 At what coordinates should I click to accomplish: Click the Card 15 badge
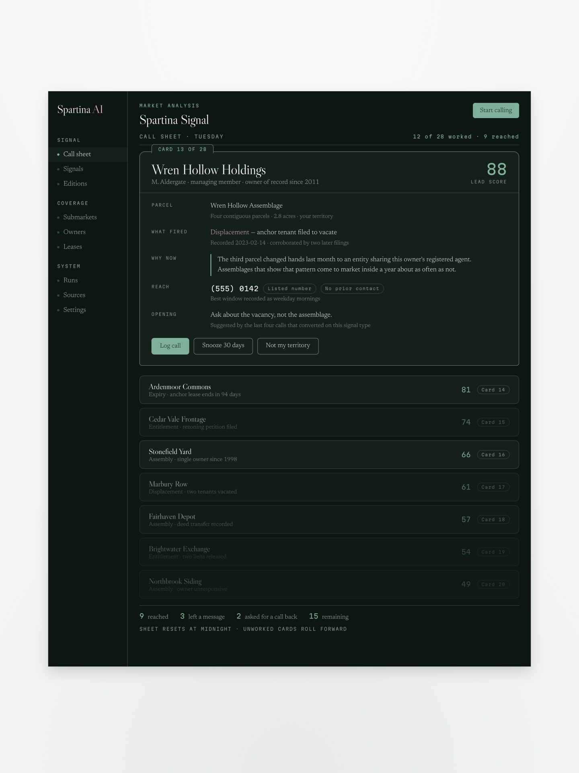(493, 422)
